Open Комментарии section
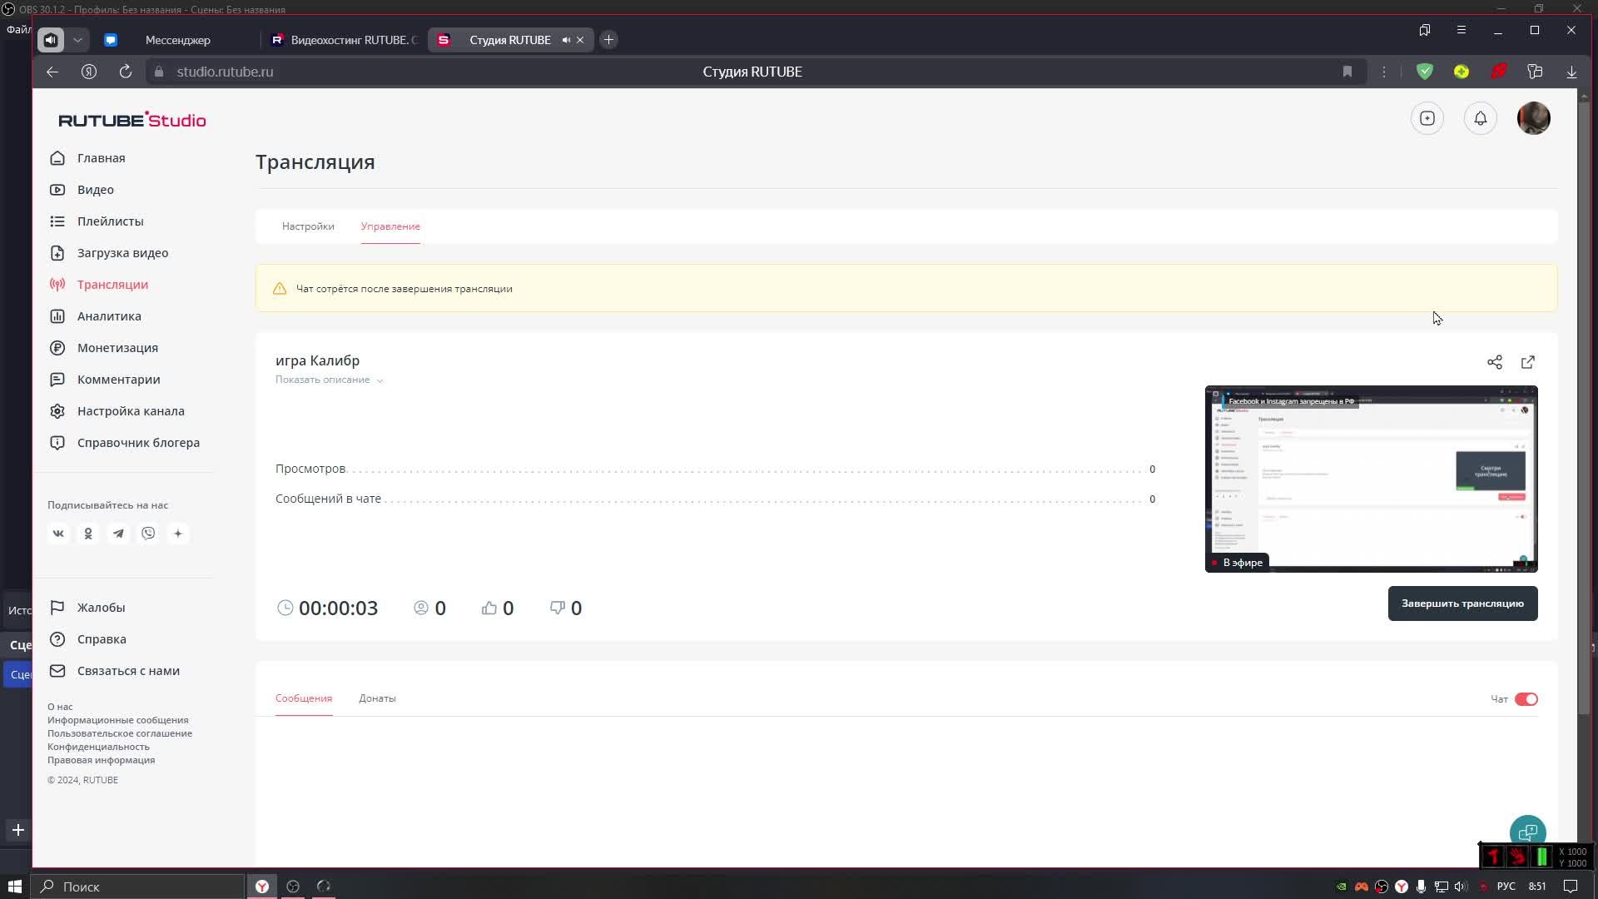1598x899 pixels. pyautogui.click(x=105, y=380)
